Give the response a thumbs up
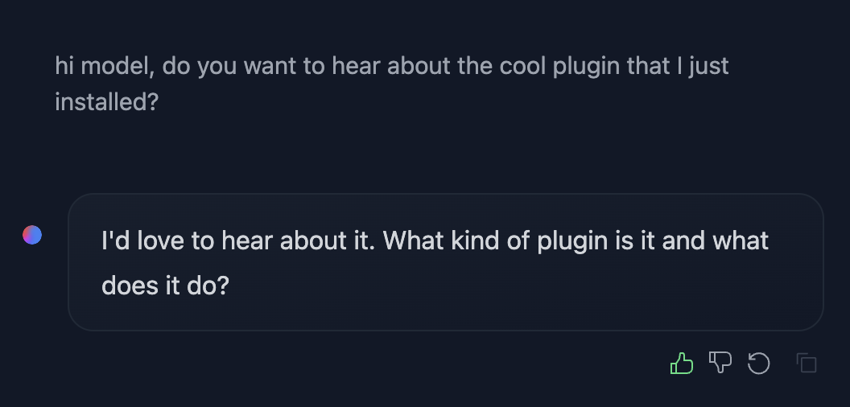The image size is (850, 407). pyautogui.click(x=682, y=363)
